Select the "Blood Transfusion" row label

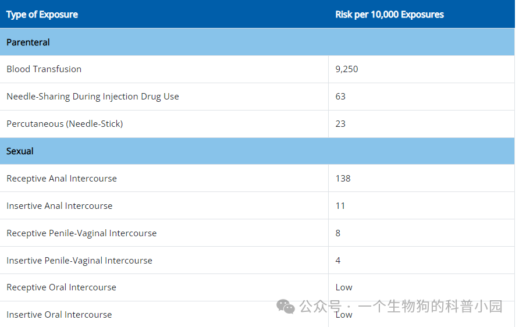click(44, 69)
